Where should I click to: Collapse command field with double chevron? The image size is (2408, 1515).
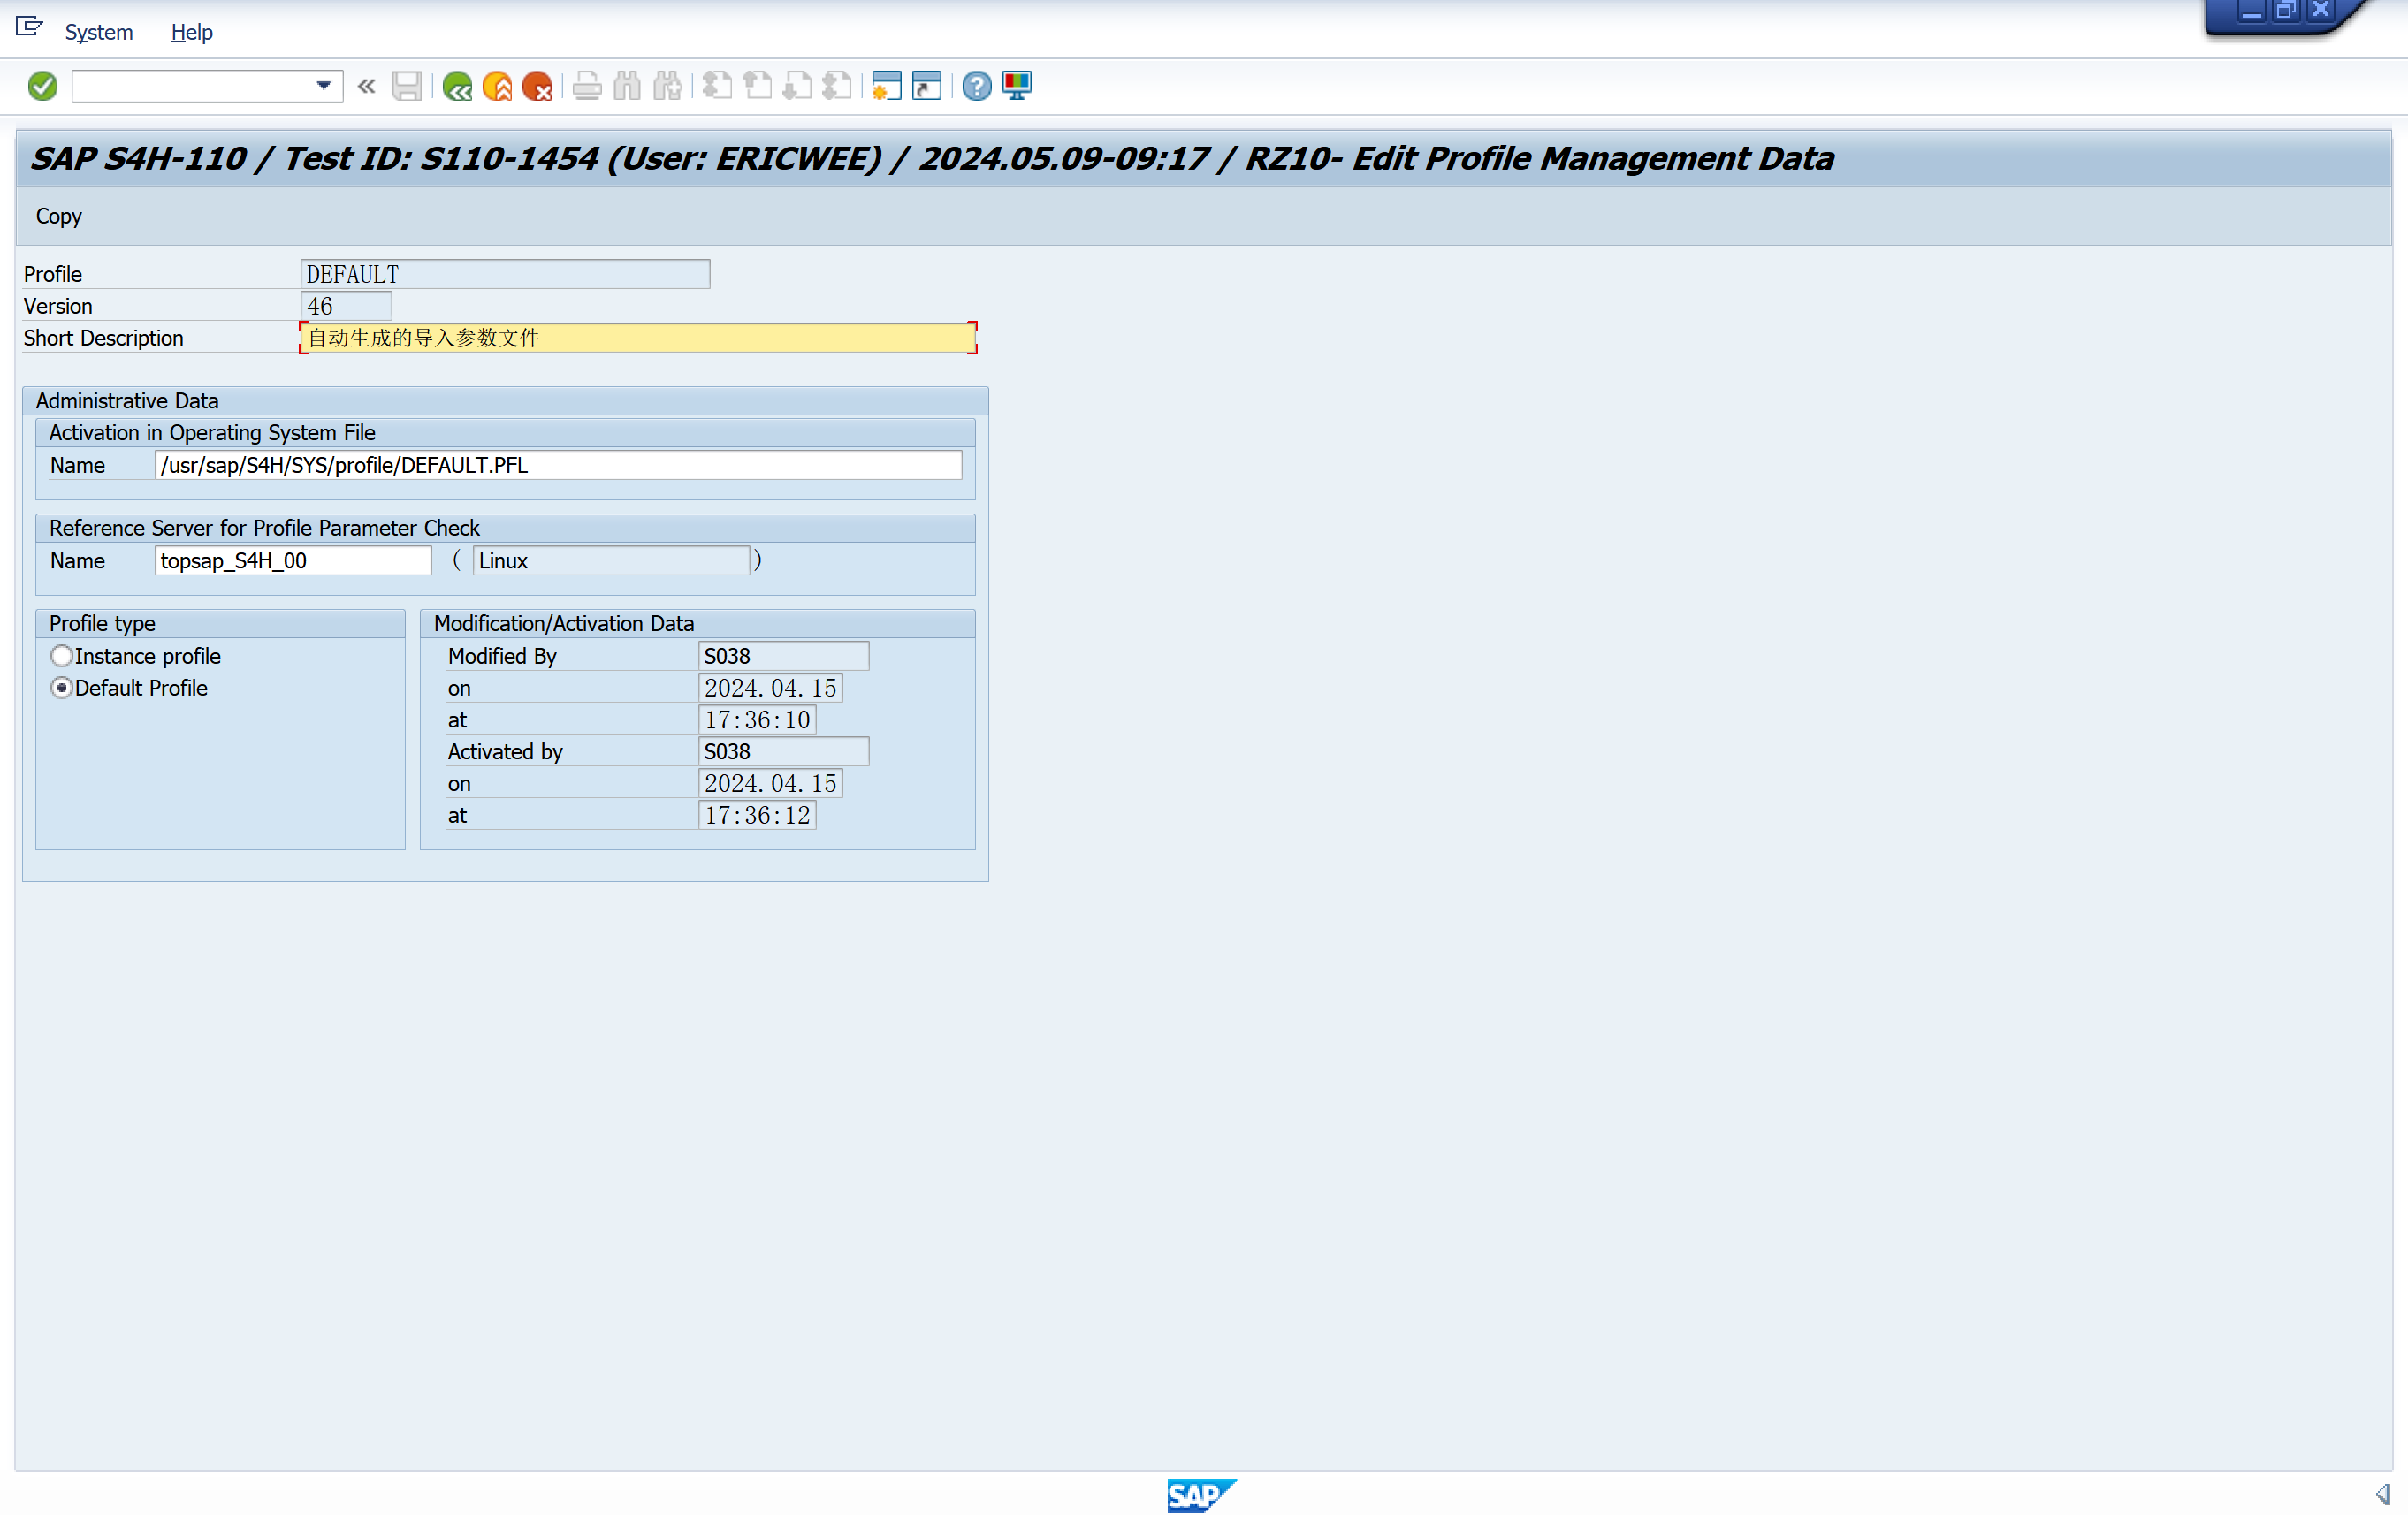(366, 86)
